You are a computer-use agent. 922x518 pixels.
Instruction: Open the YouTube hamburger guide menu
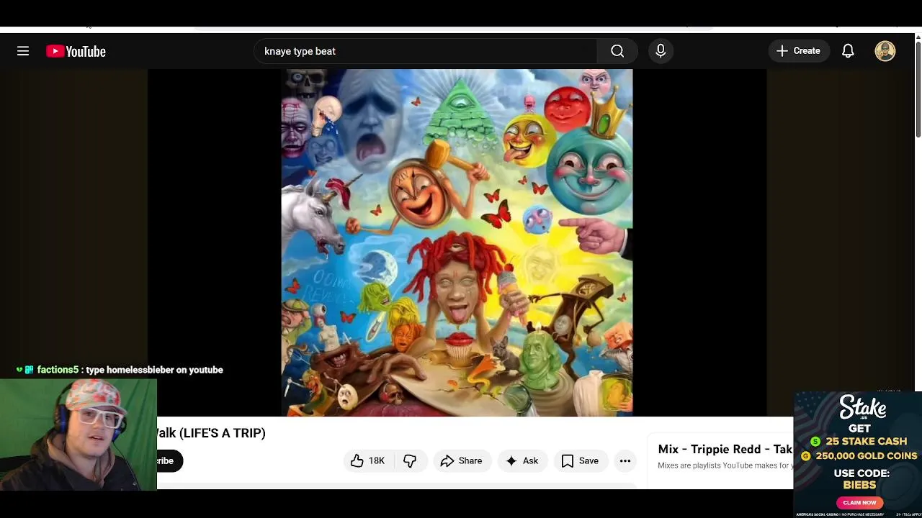[23, 51]
